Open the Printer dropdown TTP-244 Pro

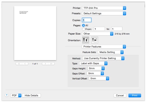coord(104,8)
